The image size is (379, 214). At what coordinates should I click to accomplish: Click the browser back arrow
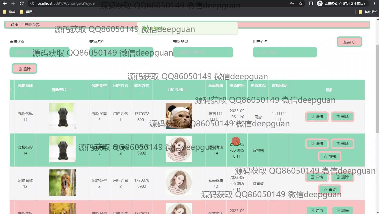(4, 4)
